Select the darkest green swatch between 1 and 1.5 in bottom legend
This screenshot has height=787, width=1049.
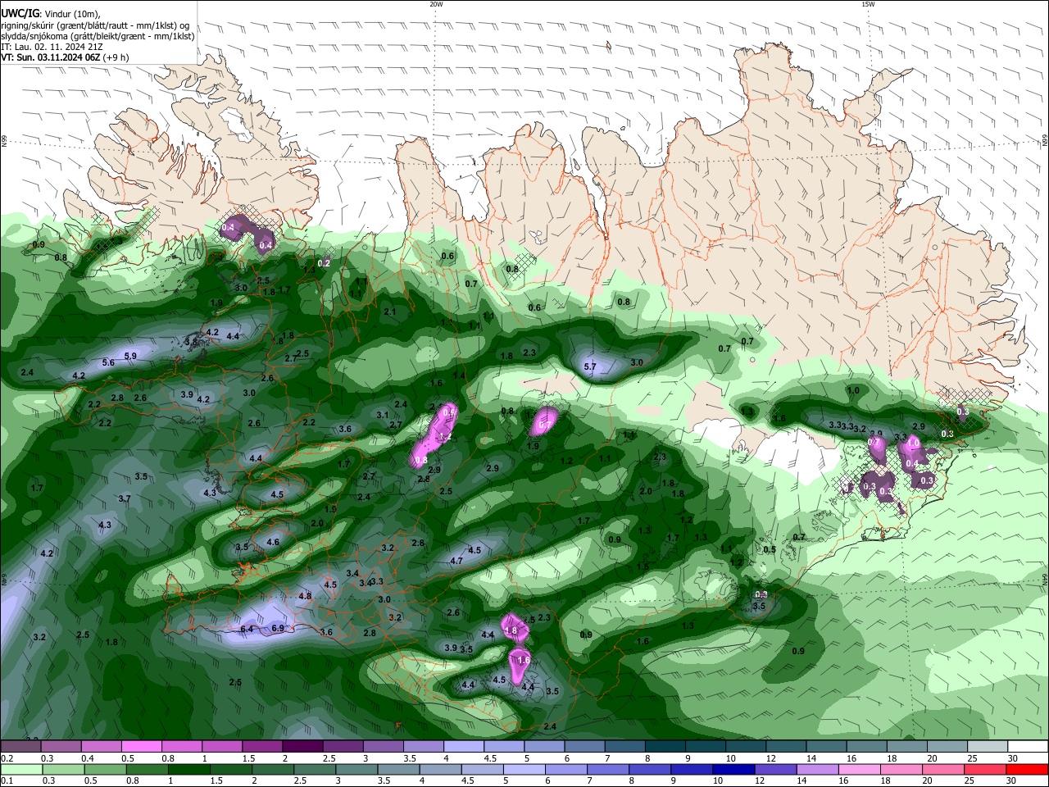pyautogui.click(x=189, y=769)
